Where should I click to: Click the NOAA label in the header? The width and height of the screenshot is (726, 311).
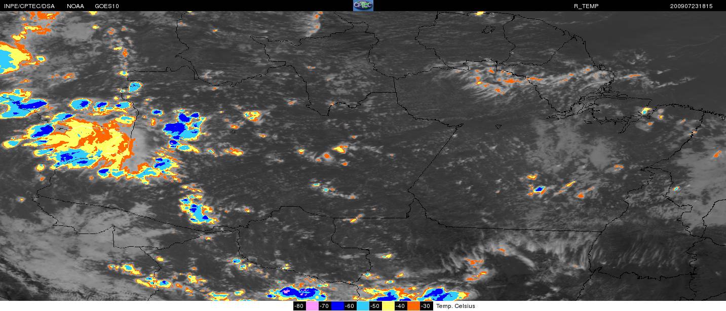point(75,6)
